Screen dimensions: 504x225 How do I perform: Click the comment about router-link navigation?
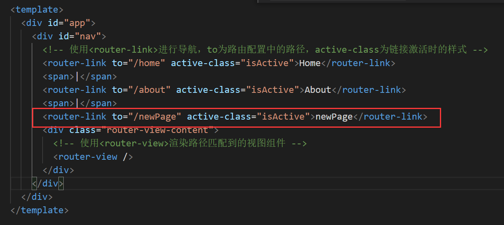tap(265, 49)
